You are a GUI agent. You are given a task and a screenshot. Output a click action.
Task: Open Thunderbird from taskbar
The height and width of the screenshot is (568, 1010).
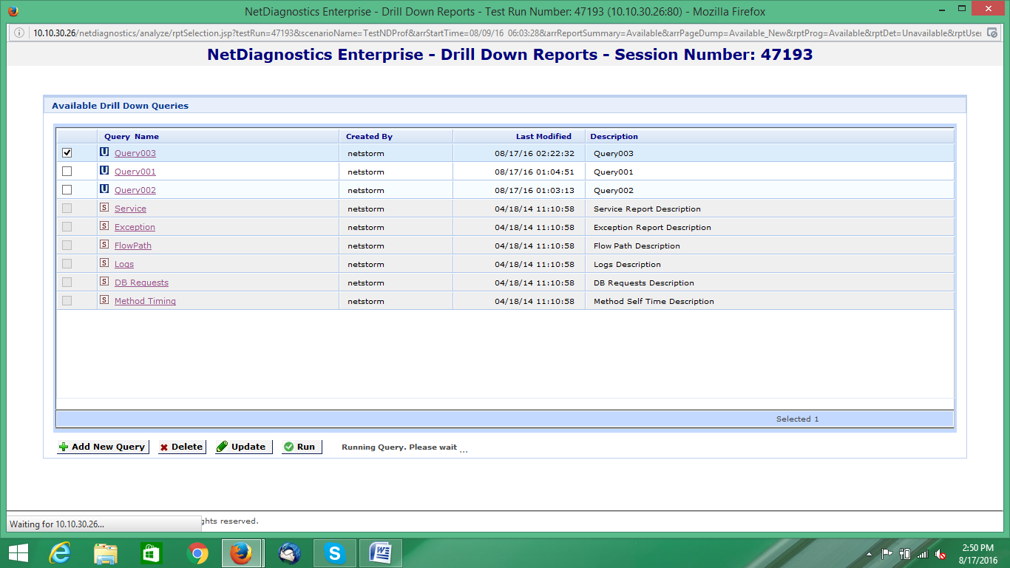[x=289, y=553]
